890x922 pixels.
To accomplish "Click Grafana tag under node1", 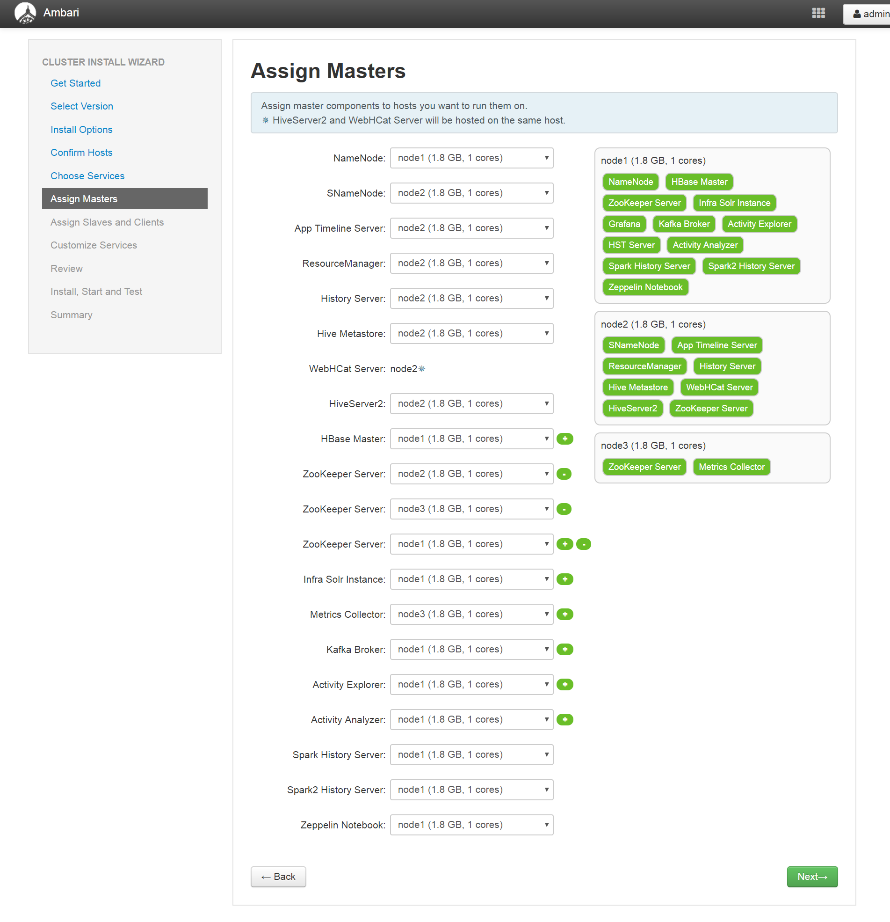I will [x=624, y=224].
